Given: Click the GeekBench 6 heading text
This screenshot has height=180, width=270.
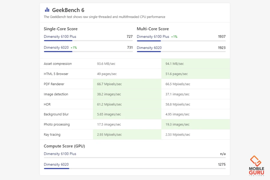Looking at the screenshot, I should (68, 10).
